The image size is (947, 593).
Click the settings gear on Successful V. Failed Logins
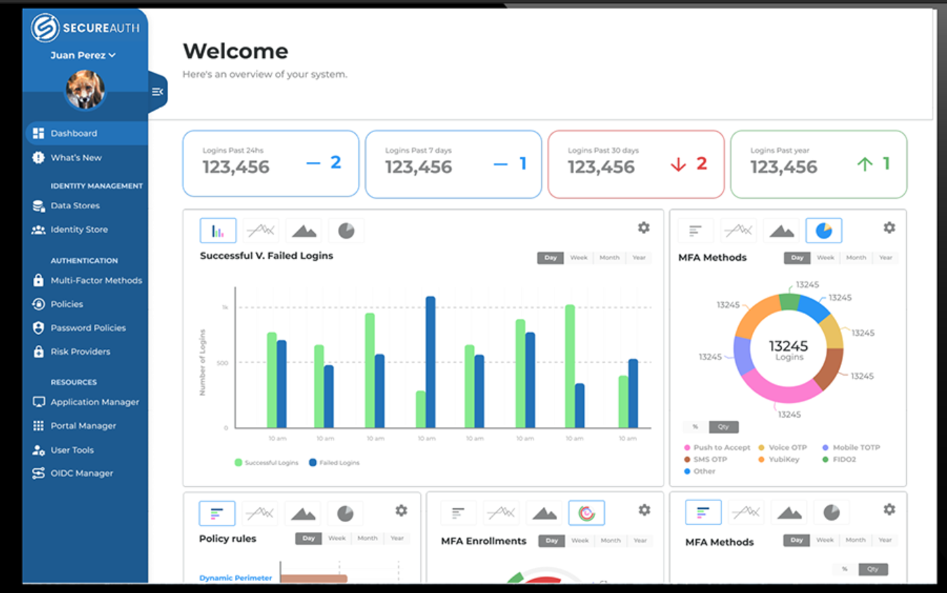coord(643,227)
